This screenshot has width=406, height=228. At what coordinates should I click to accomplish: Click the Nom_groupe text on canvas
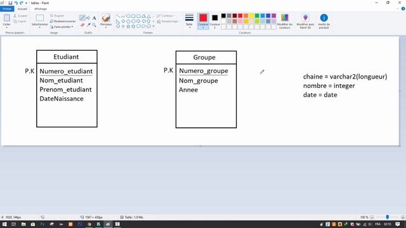click(199, 80)
